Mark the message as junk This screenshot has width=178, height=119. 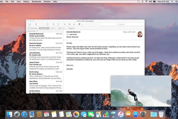pyautogui.click(x=58, y=24)
